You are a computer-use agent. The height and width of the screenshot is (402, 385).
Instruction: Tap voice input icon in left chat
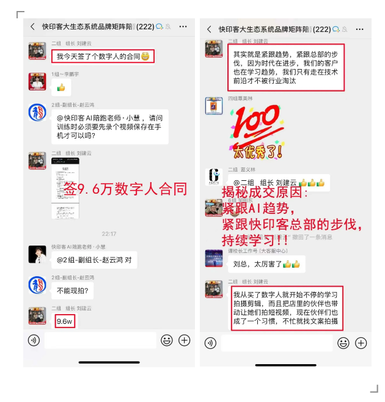coord(34,340)
